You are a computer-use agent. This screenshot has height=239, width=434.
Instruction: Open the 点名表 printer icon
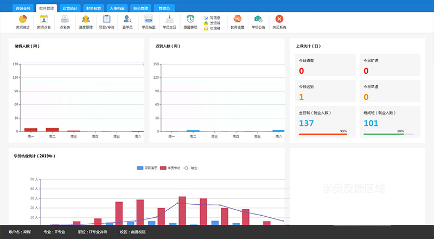point(65,20)
